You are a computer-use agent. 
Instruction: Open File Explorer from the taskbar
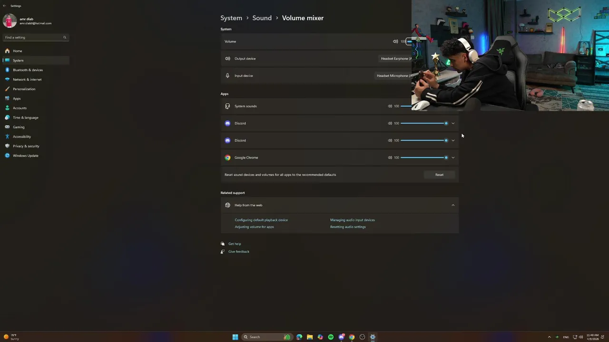310,337
